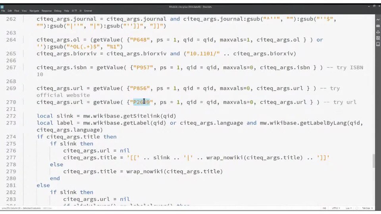Click "end" keyword on line 280
The image size is (381, 214).
pos(55,178)
